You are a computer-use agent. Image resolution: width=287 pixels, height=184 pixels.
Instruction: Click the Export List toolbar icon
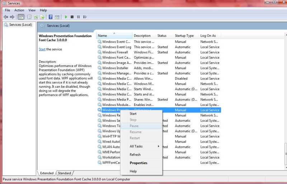click(42, 17)
